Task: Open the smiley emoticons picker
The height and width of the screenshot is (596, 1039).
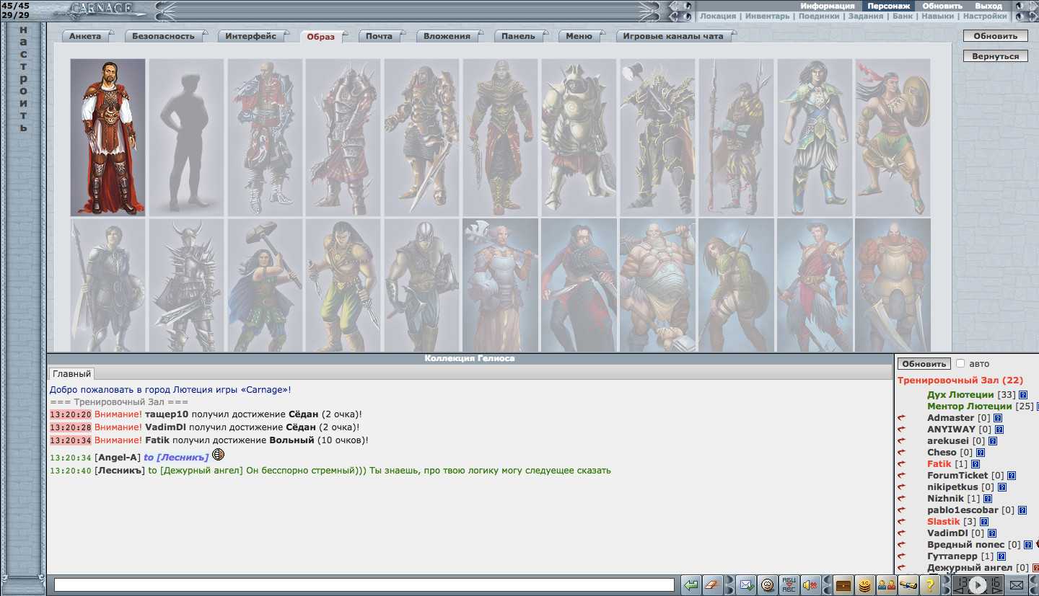Action: pyautogui.click(x=768, y=584)
